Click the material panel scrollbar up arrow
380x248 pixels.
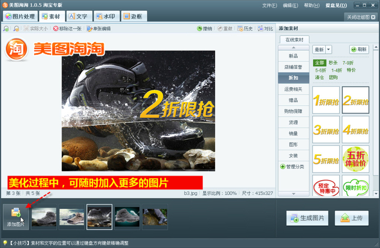tap(376, 47)
